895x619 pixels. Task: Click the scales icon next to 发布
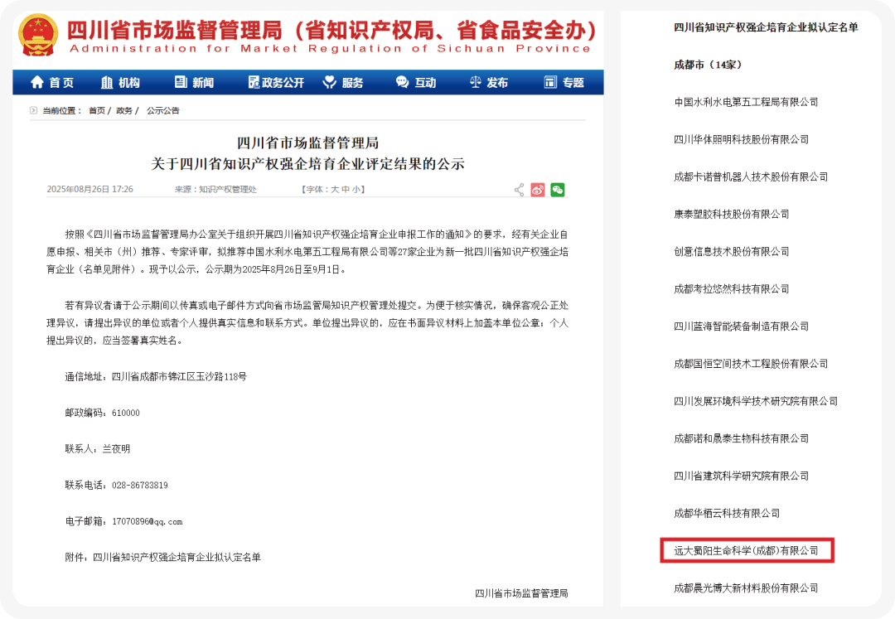[x=476, y=82]
